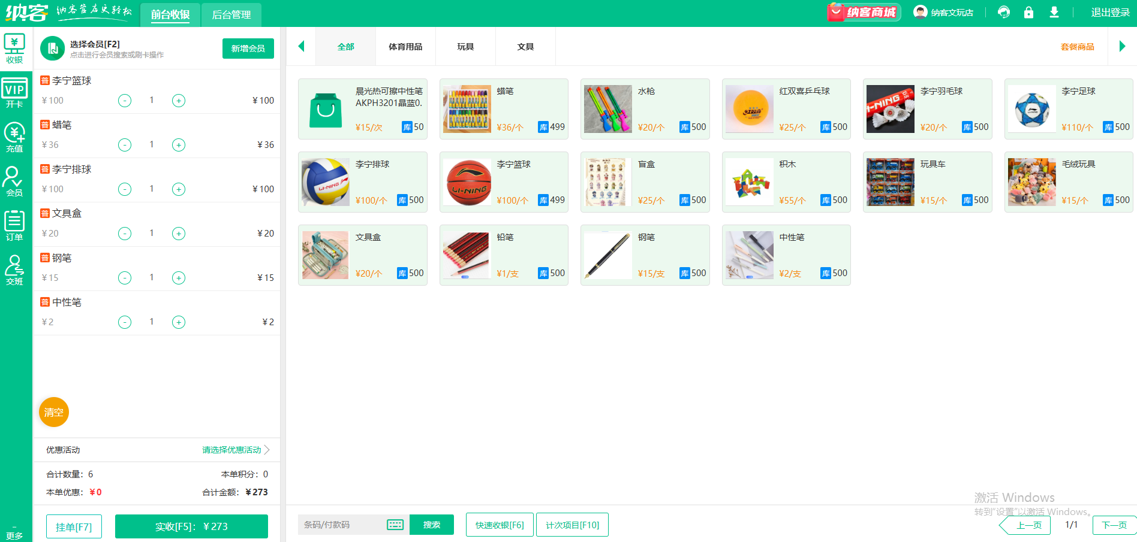Viewport: 1137px width, 542px height.
Task: Switch to the 后台管理 top tab
Action: pyautogui.click(x=231, y=14)
